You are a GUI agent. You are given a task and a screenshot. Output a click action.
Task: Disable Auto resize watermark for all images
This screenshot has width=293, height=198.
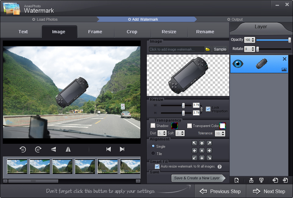tap(157, 166)
